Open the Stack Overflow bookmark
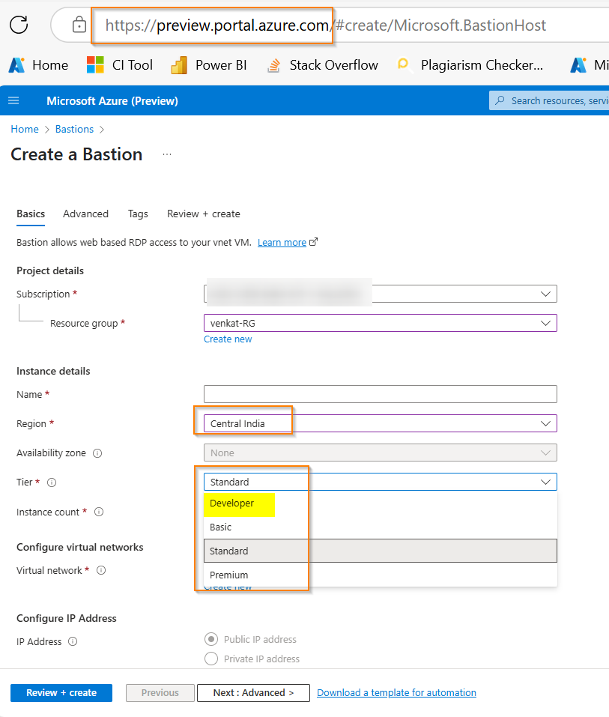The image size is (609, 717). (323, 65)
